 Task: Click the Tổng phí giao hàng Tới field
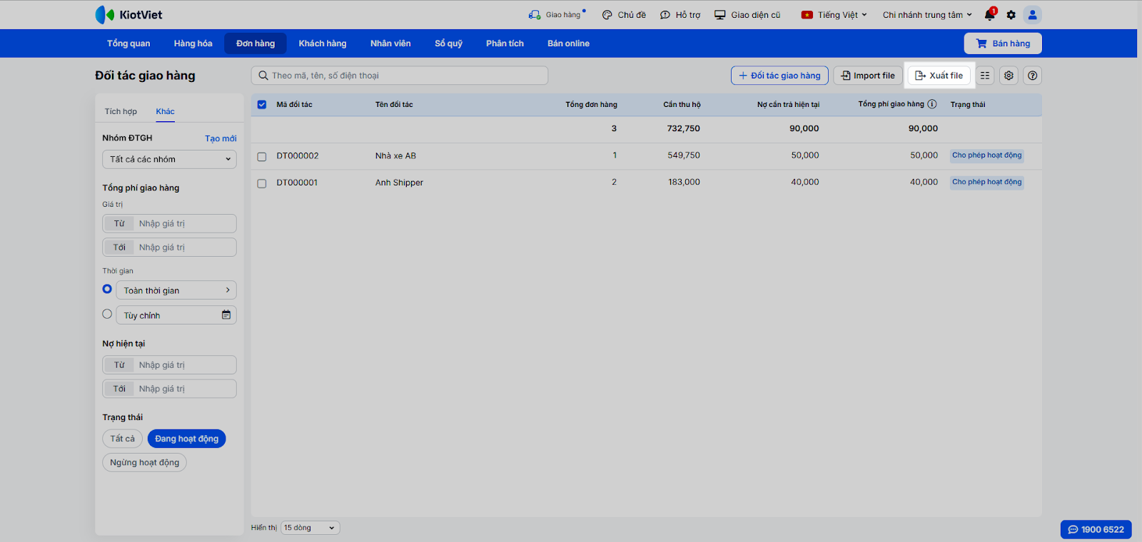[169, 247]
